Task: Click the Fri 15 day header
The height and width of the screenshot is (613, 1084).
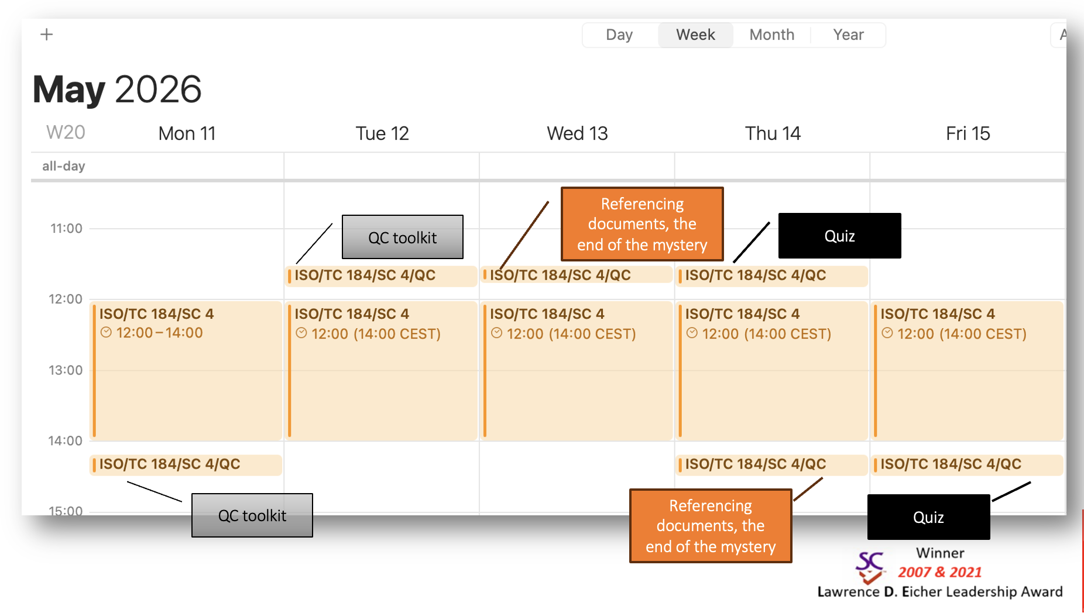Action: [x=968, y=133]
